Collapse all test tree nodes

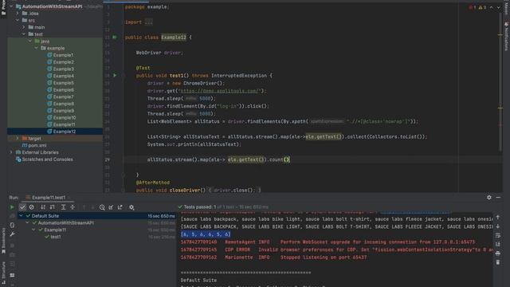click(x=73, y=207)
